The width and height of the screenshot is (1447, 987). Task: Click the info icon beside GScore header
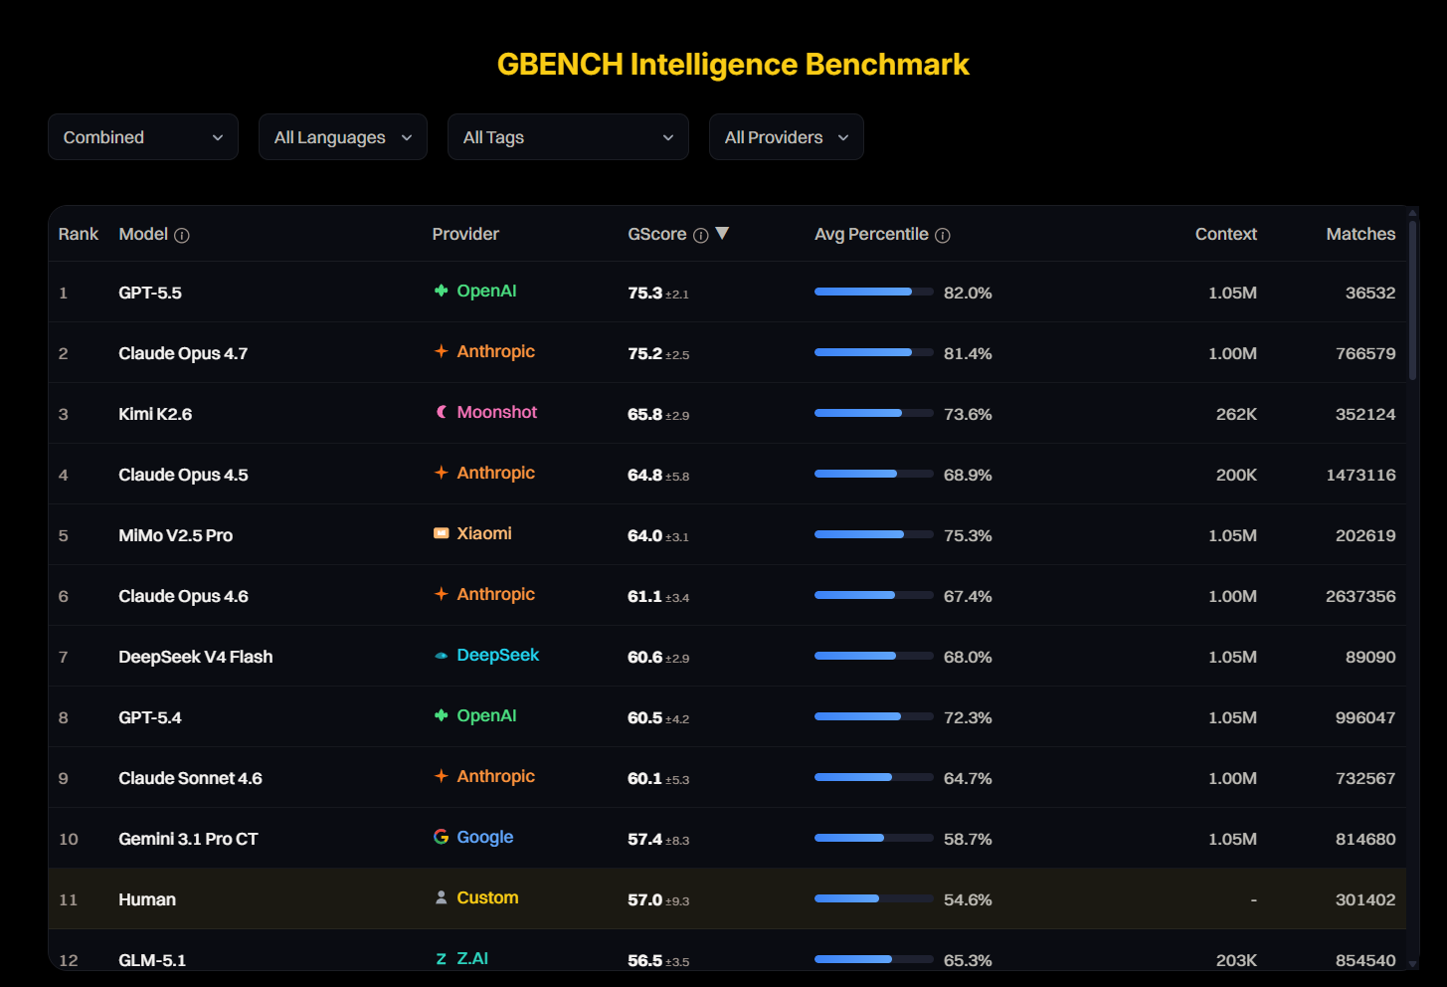pos(701,236)
